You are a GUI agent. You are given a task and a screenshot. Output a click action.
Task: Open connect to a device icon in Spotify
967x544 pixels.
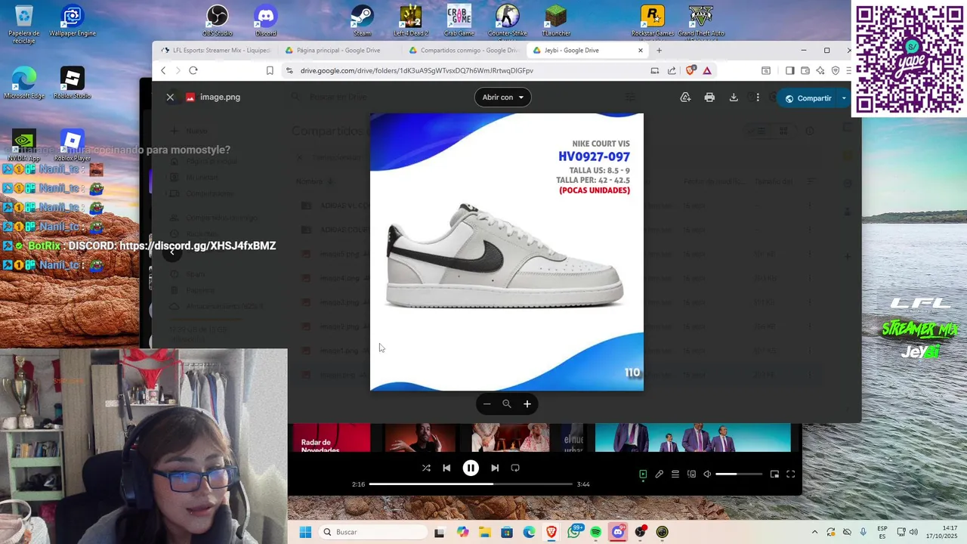(x=691, y=474)
